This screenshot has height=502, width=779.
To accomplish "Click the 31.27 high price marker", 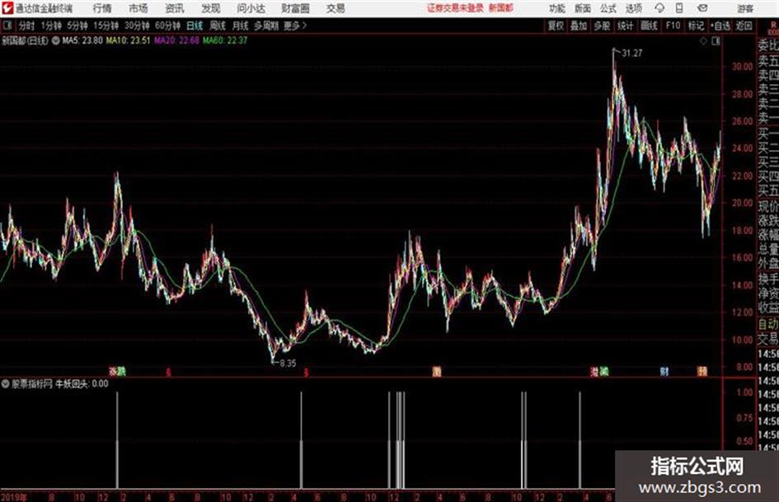I will (632, 54).
